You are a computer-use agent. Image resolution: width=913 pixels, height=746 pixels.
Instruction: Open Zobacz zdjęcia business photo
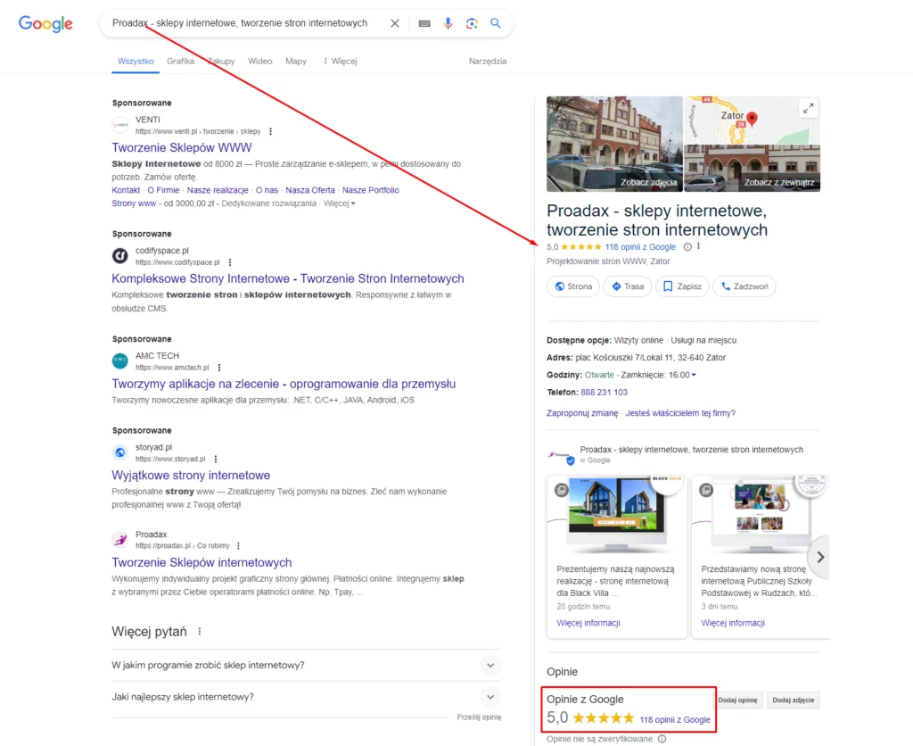click(x=614, y=144)
